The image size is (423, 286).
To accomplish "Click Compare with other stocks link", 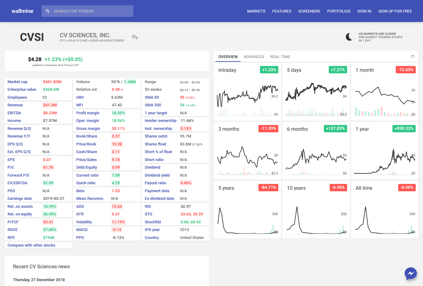I will 31,245.
